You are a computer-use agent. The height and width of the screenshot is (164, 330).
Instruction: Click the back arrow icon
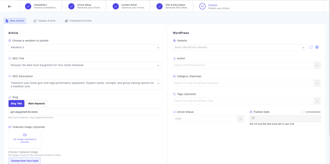pyautogui.click(x=10, y=6)
